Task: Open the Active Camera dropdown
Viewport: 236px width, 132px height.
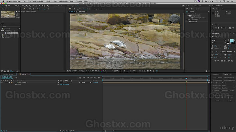Action: click(x=125, y=71)
